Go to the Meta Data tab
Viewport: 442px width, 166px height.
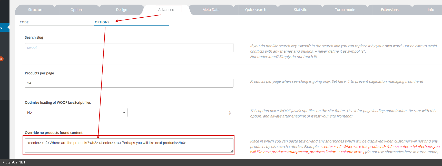pos(211,10)
